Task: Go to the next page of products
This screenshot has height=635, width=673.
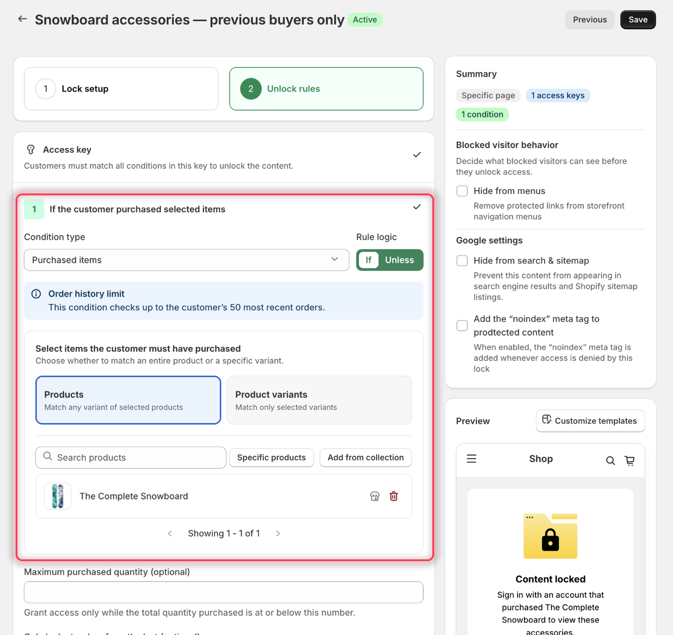Action: 278,534
